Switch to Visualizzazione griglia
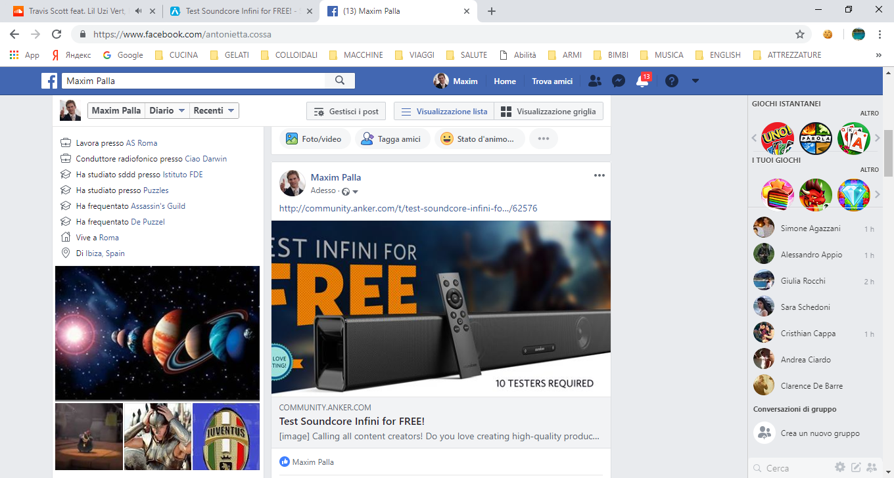The width and height of the screenshot is (894, 478). 548,112
